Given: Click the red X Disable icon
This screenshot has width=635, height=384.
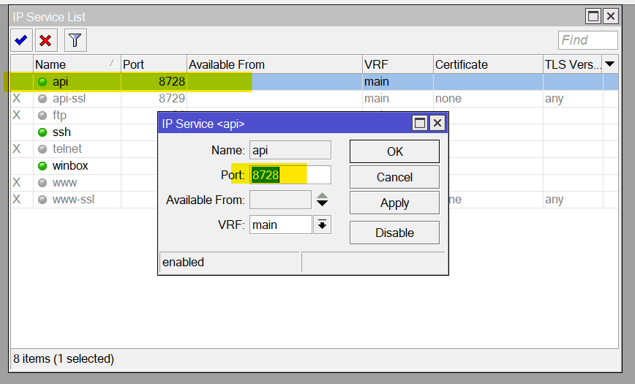Looking at the screenshot, I should pyautogui.click(x=46, y=39).
